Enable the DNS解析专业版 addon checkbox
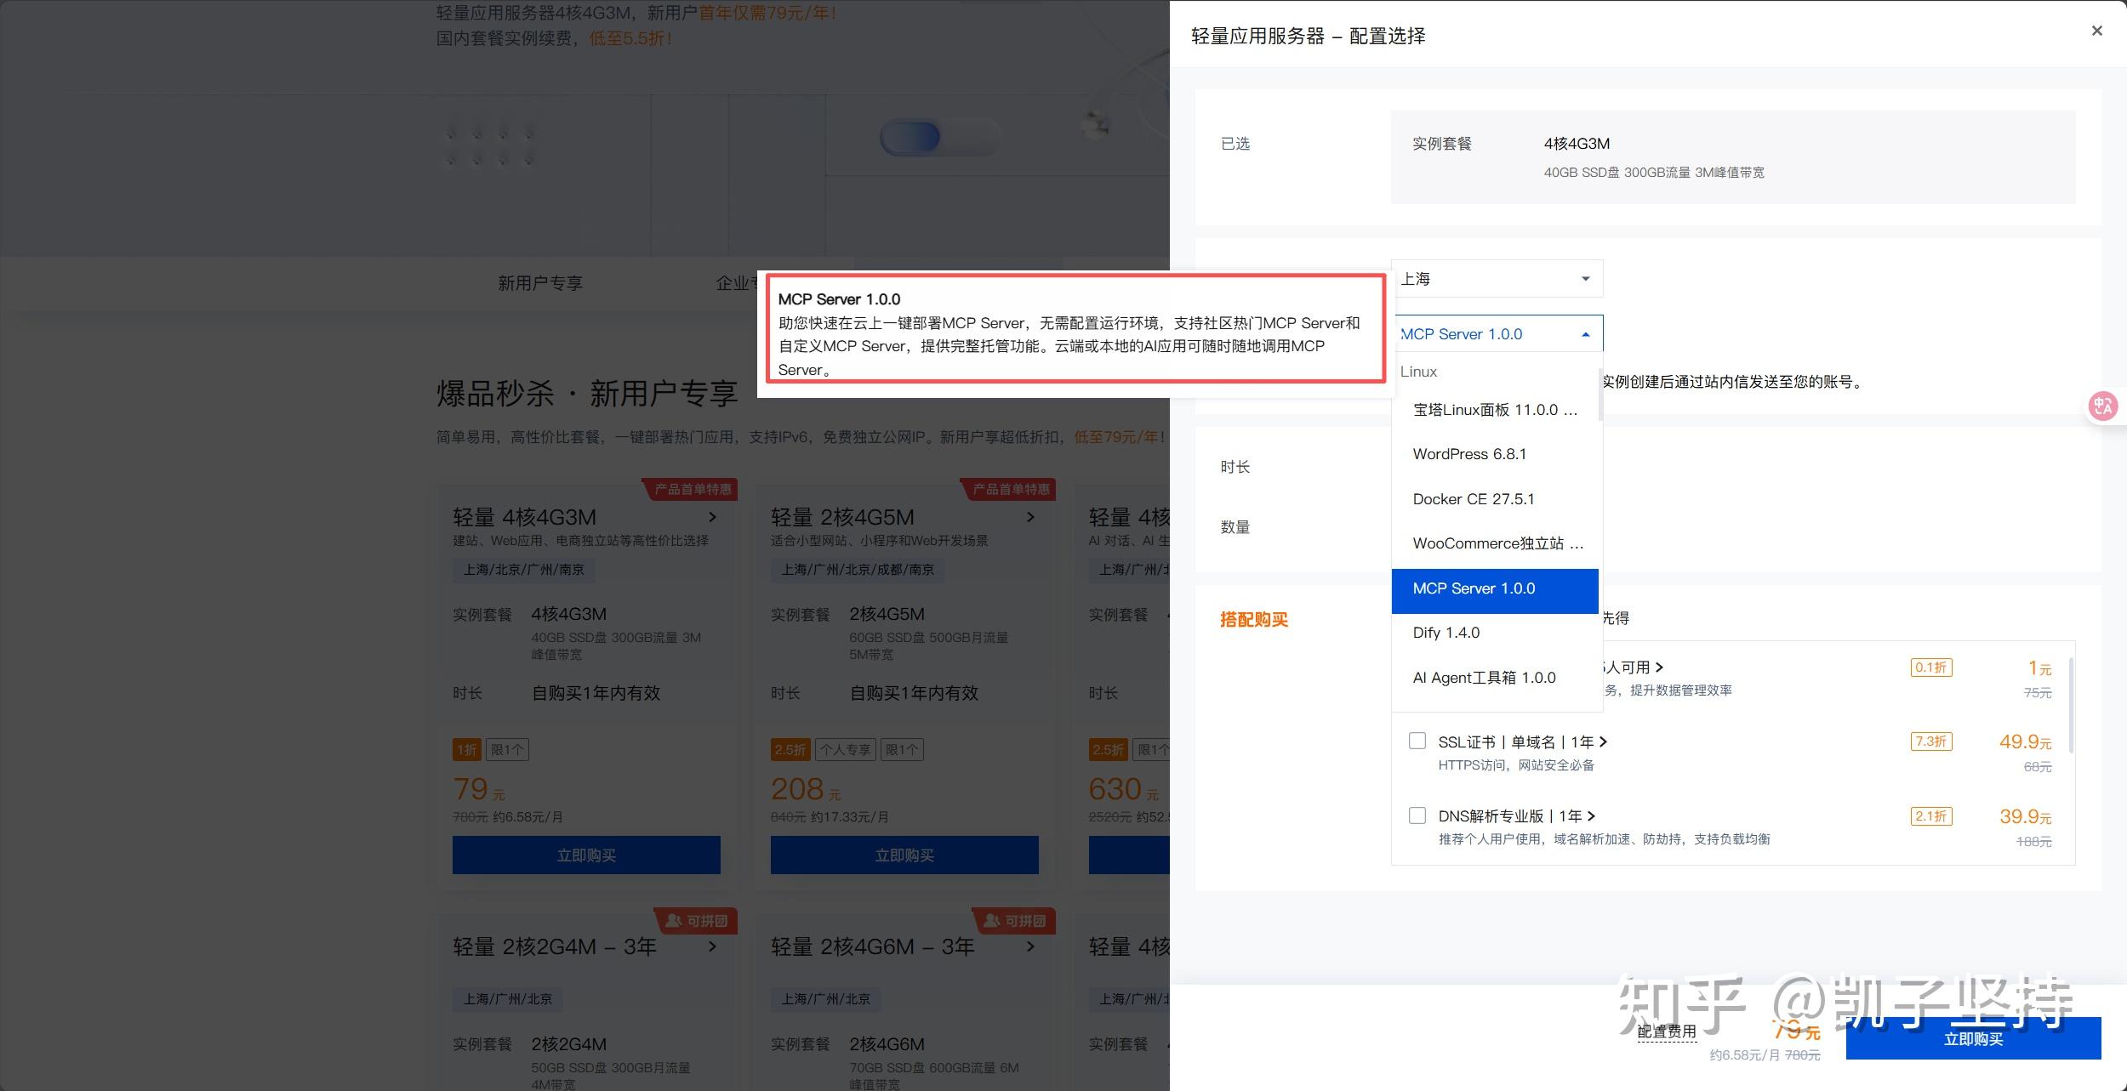2127x1091 pixels. (1417, 815)
